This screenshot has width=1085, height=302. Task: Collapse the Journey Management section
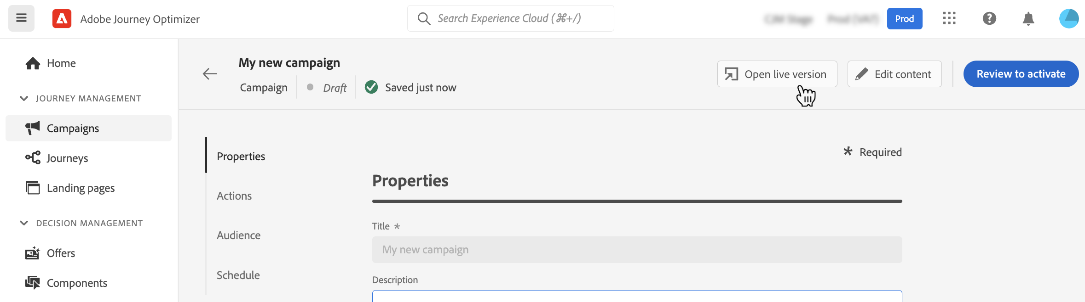click(x=24, y=98)
